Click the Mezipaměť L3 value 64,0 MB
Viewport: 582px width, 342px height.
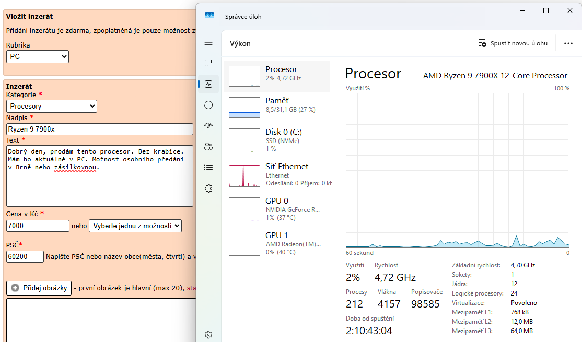pyautogui.click(x=522, y=331)
